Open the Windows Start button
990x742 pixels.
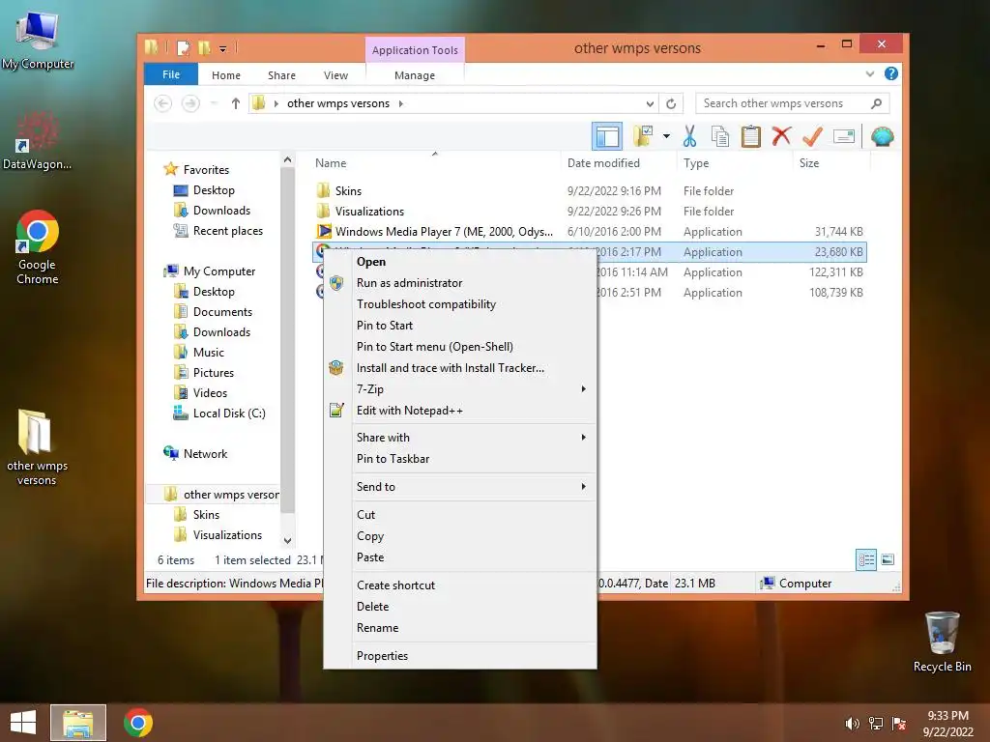tap(23, 723)
